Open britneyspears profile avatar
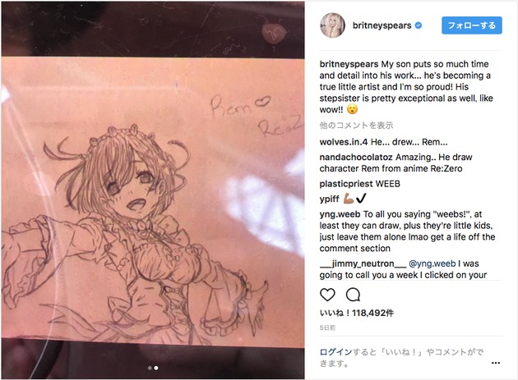 click(x=332, y=25)
